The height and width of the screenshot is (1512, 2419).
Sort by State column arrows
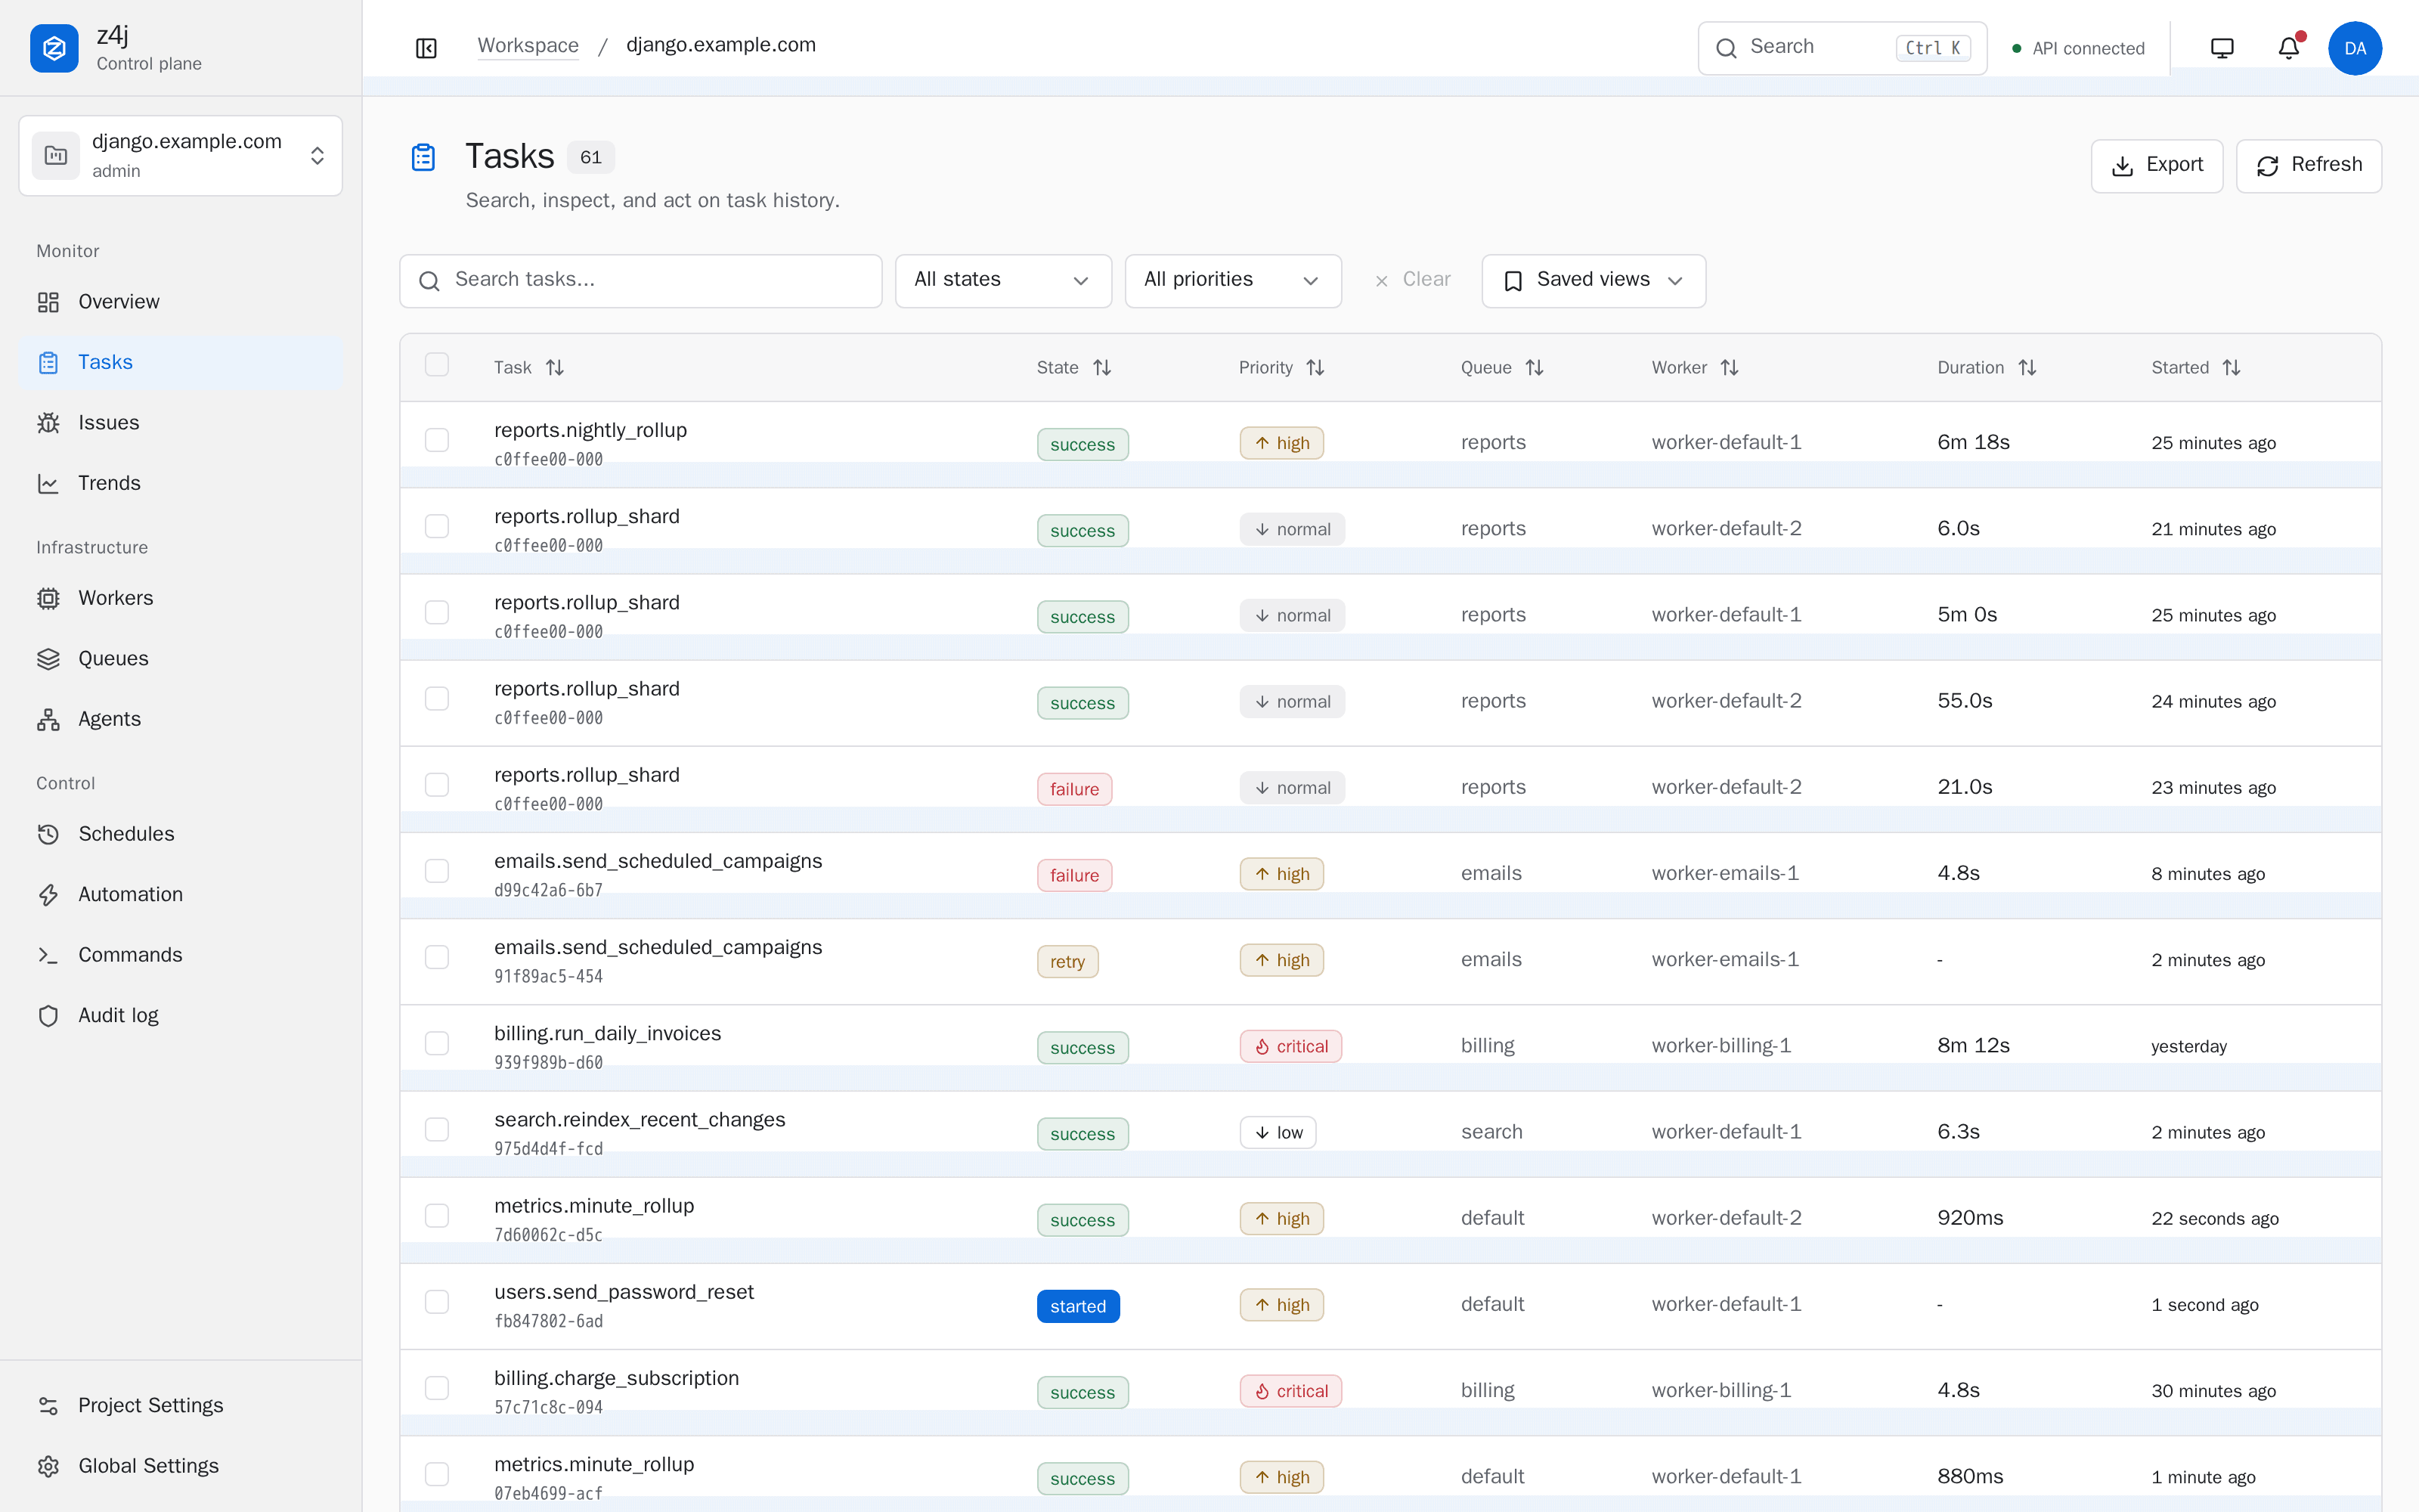point(1101,368)
